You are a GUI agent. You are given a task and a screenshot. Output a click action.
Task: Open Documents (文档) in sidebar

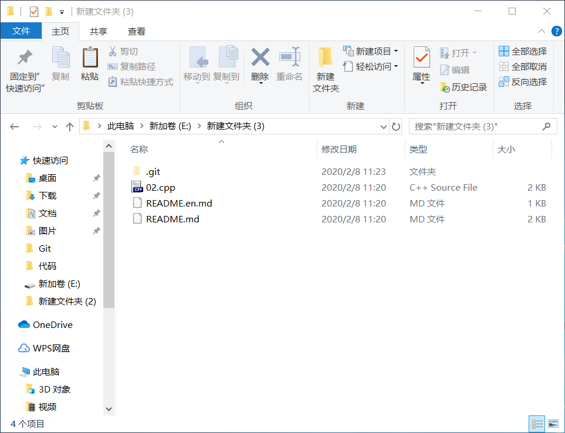[42, 213]
